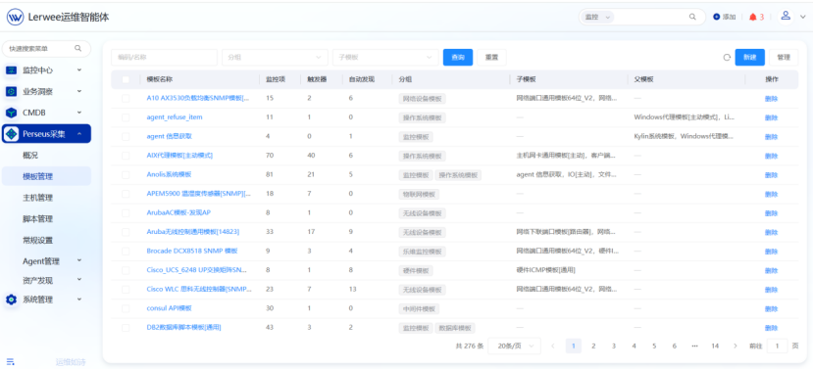Open the user profile avatar menu
Viewport: 813px width, 369px height.
(x=786, y=16)
